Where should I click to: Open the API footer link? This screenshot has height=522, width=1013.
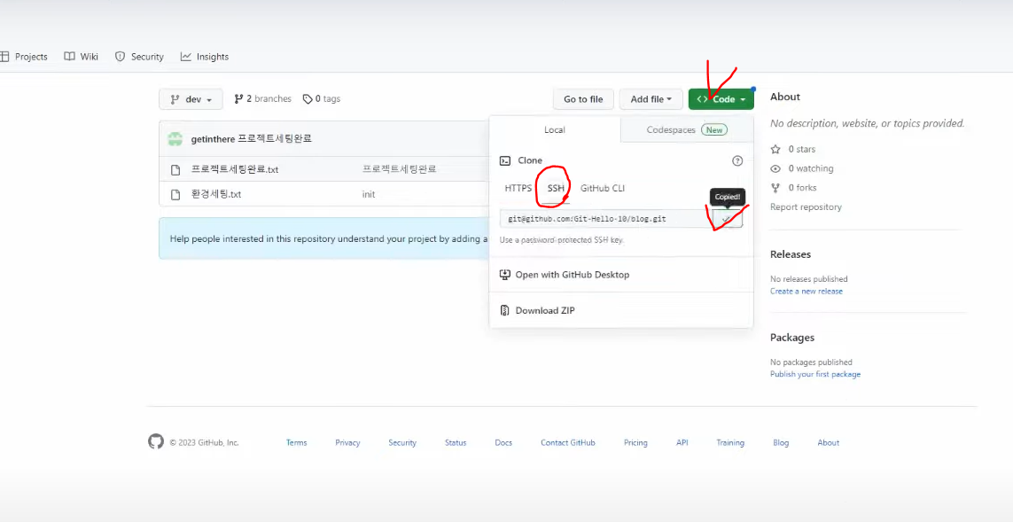[x=682, y=443]
